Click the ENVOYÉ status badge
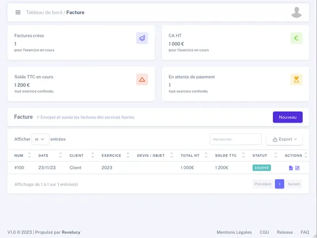317x238 pixels. coord(262,168)
